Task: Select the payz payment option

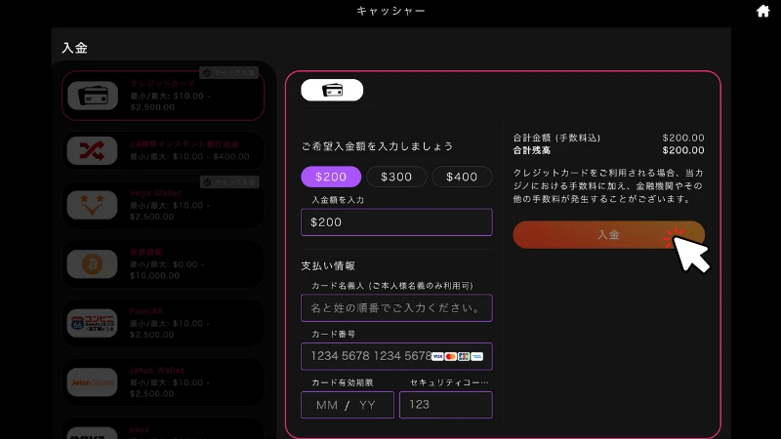Action: (x=163, y=428)
